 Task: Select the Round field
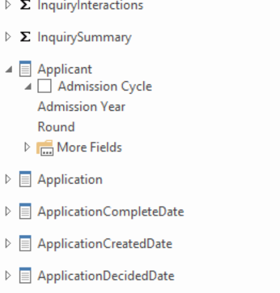coord(56,127)
